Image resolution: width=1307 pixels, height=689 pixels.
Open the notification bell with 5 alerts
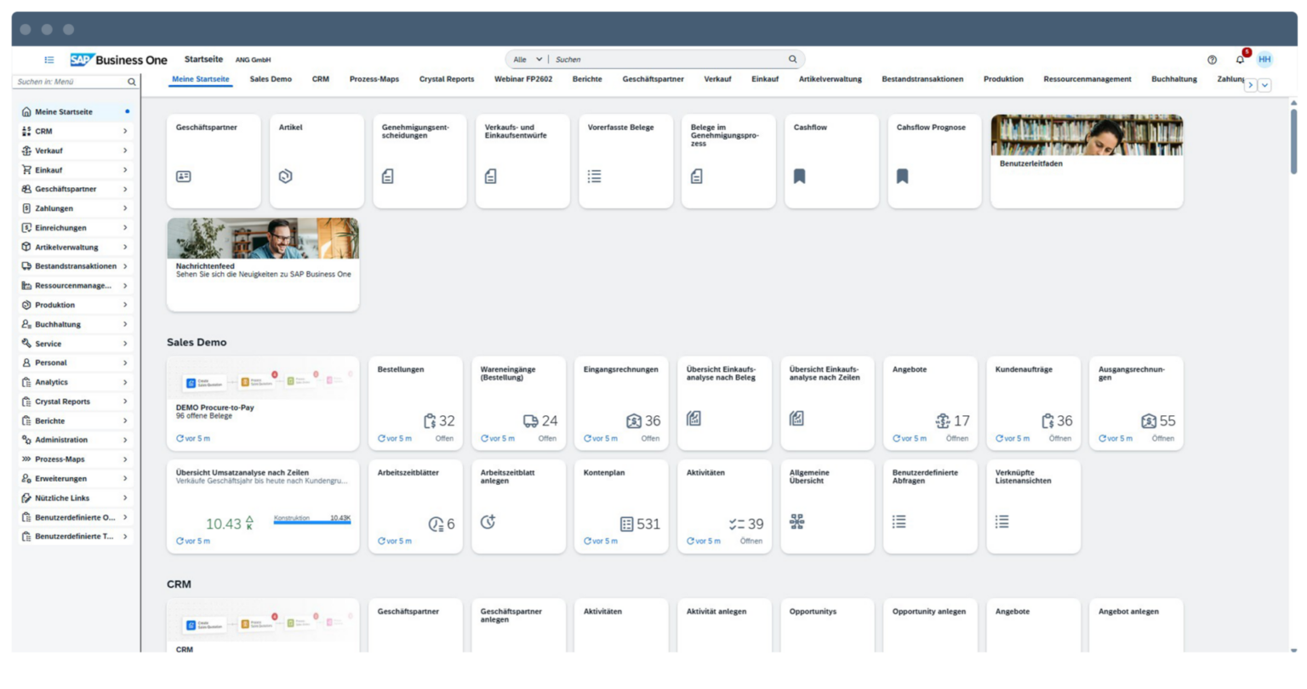pyautogui.click(x=1239, y=58)
